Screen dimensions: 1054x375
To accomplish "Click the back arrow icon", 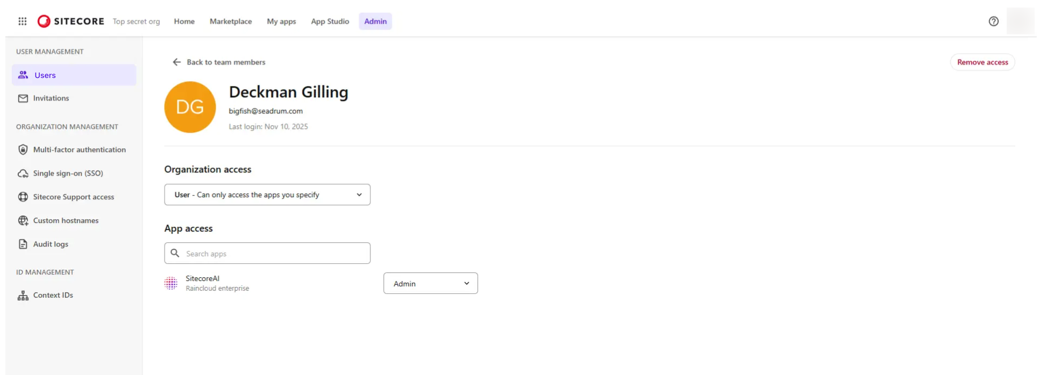I will [176, 62].
